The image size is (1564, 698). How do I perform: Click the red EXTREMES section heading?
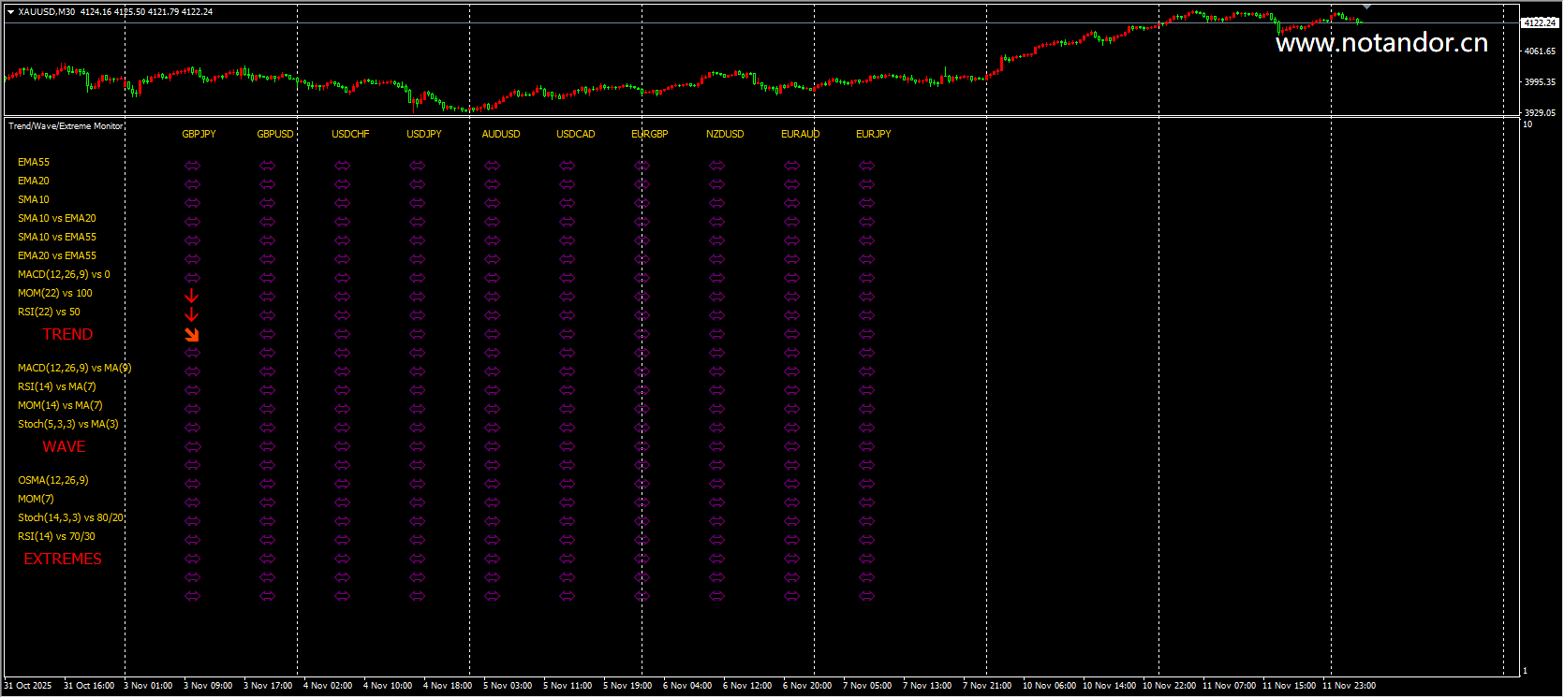(63, 559)
